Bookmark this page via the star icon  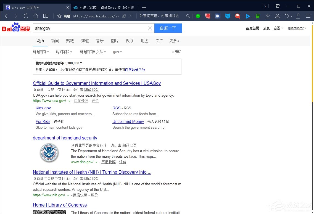tap(59, 16)
